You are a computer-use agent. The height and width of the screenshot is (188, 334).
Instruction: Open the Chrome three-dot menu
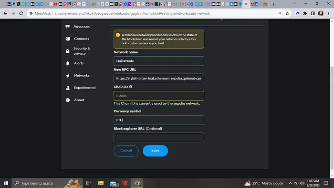329,13
